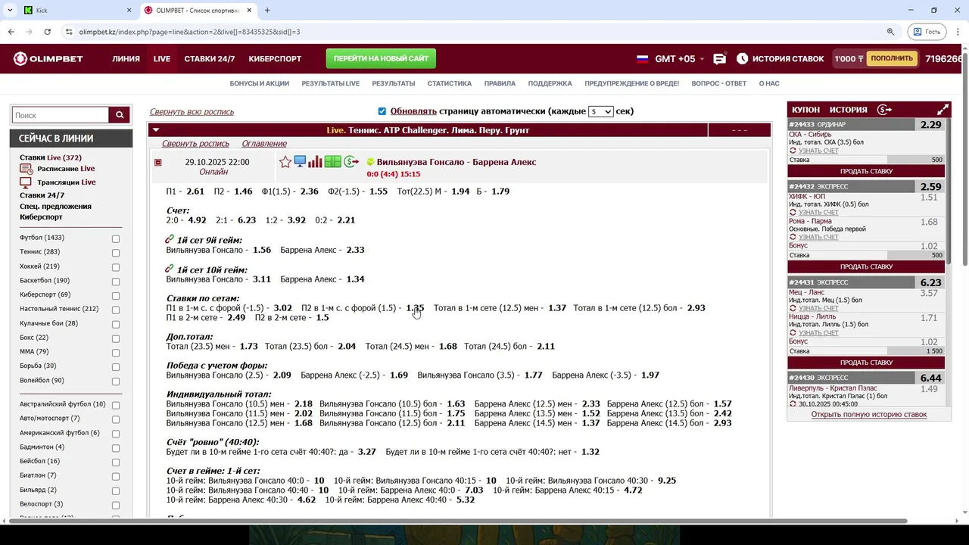Open the browser three-dot menu
This screenshot has height=545, width=969.
tap(957, 32)
